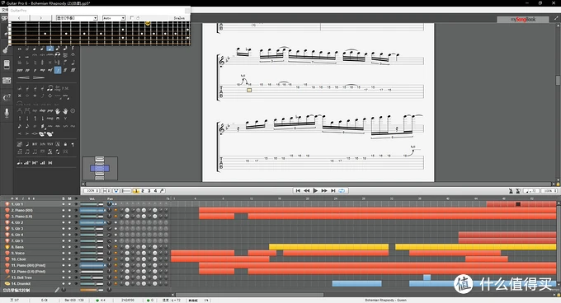Click the previous arrow in fretboard window

(x=19, y=18)
